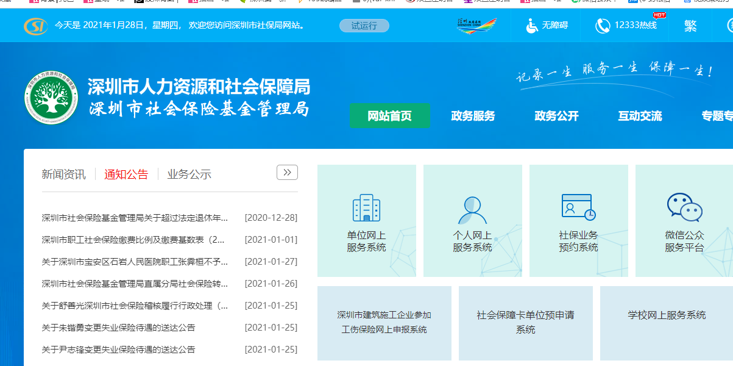Expand more notices with the >> button
The image size is (733, 366).
tap(287, 173)
